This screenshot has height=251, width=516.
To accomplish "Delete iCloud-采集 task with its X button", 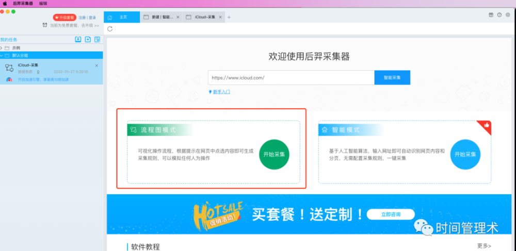I will (x=96, y=65).
